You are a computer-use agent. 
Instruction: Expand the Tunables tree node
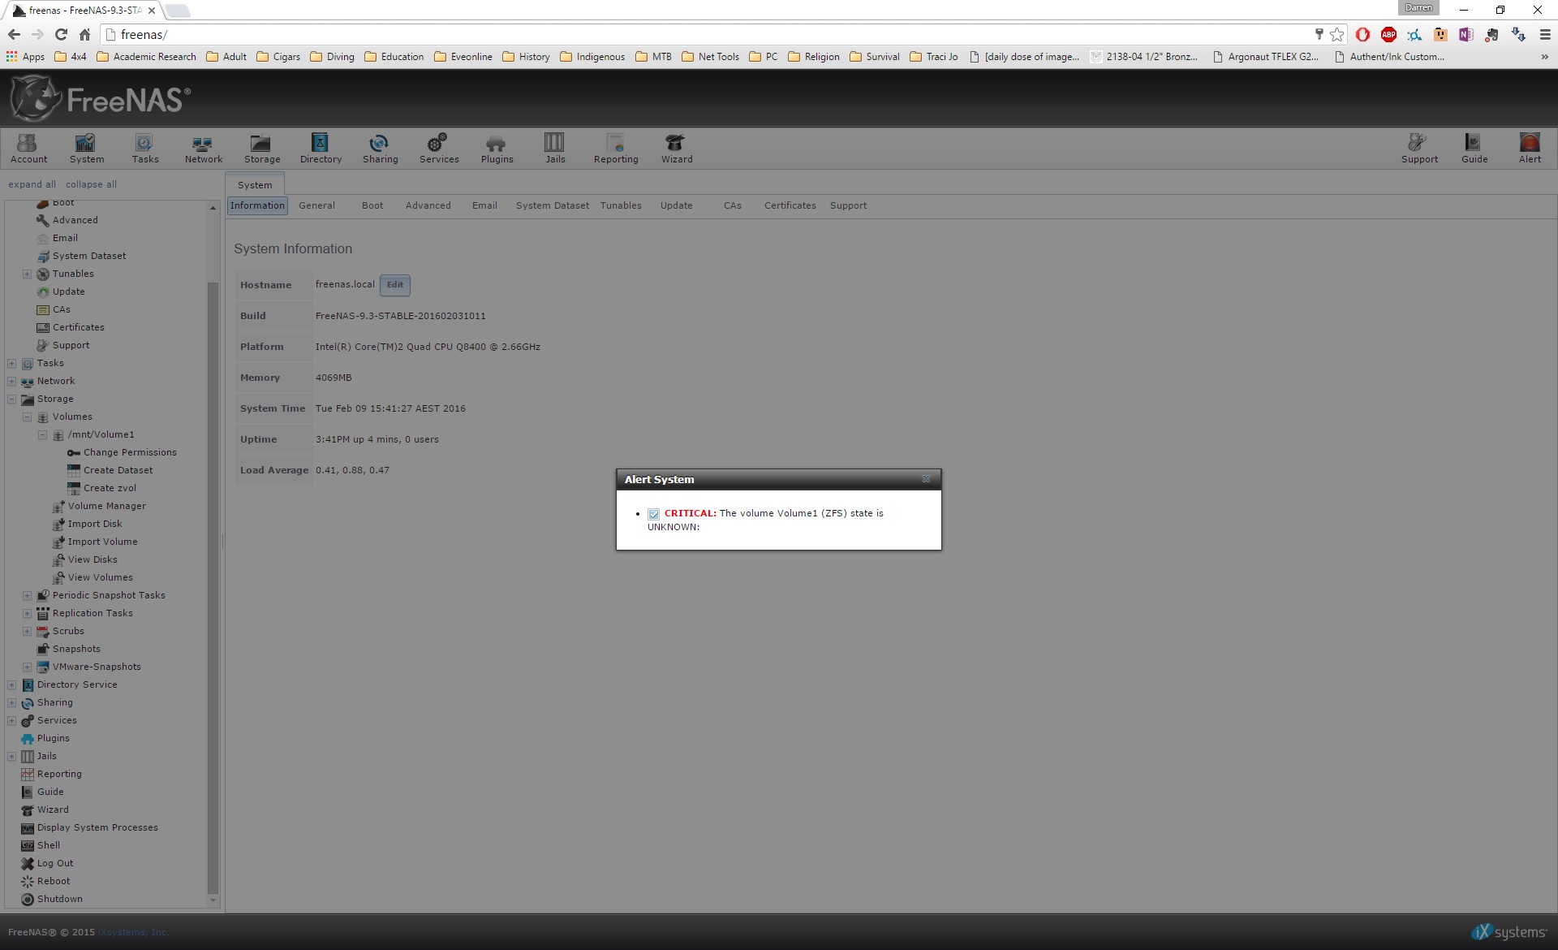27,274
